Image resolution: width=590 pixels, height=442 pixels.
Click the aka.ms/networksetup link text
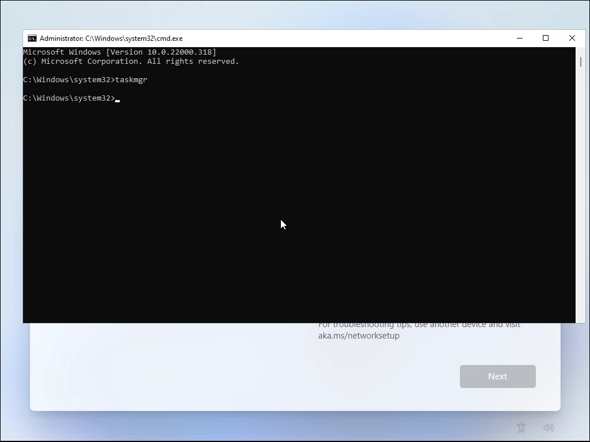pos(359,336)
